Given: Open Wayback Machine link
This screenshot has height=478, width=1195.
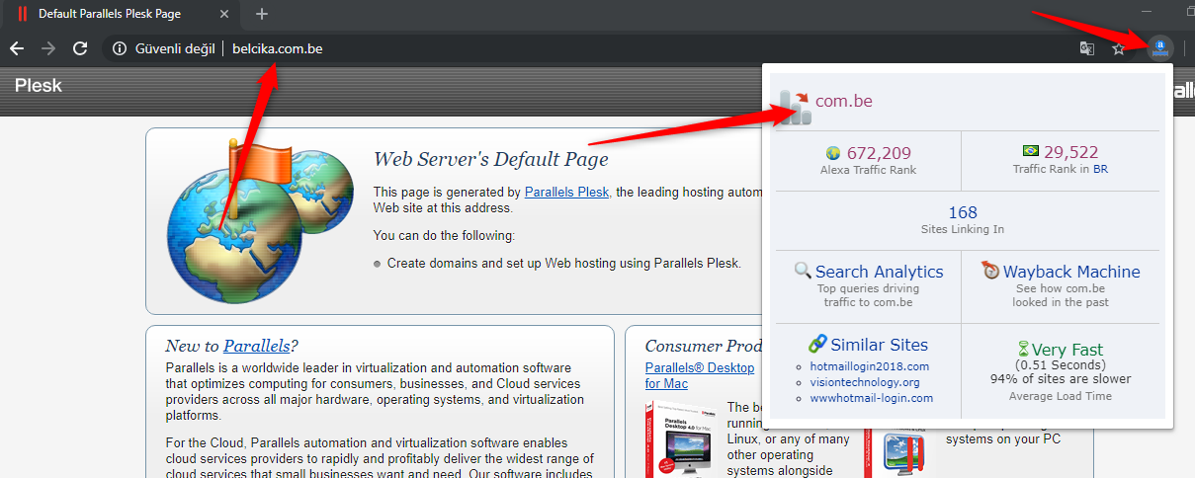Looking at the screenshot, I should (1071, 272).
